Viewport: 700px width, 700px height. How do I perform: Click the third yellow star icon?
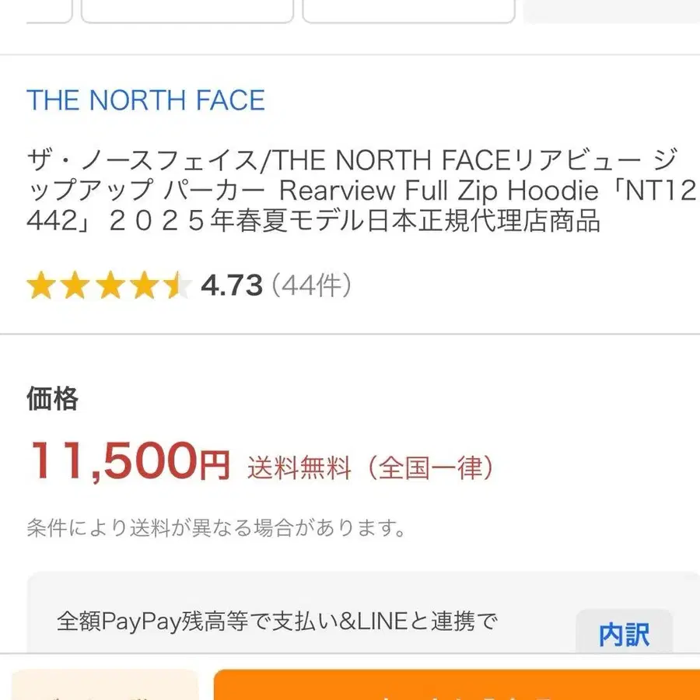tap(110, 285)
